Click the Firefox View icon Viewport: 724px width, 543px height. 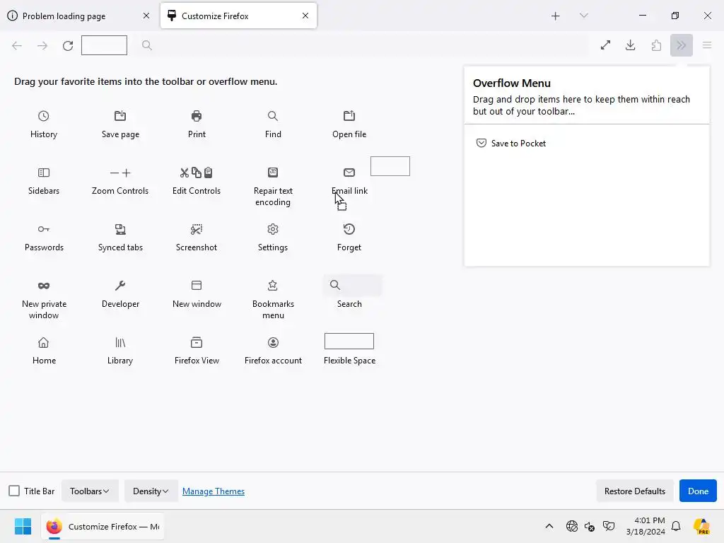[x=197, y=343]
